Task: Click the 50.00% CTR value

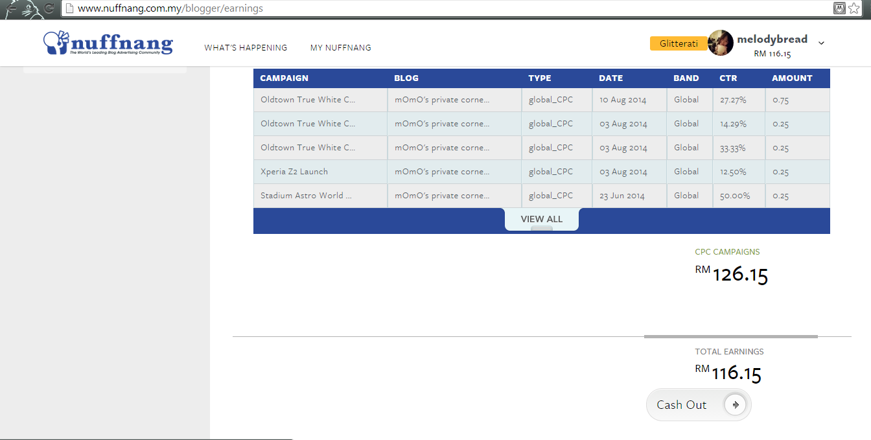Action: coord(734,196)
